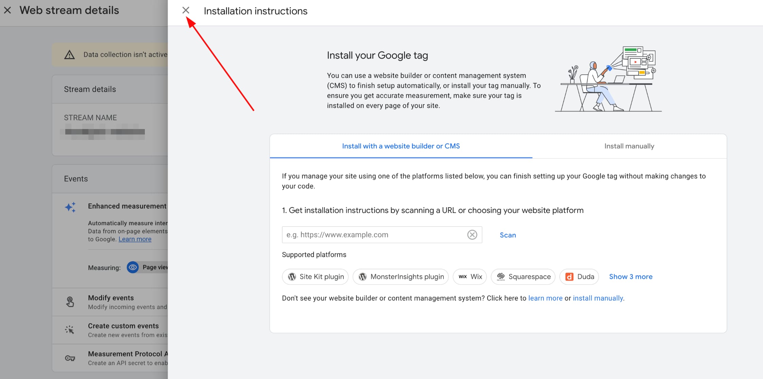Open Learn more under Enhanced measurement
Viewport: 763px width, 379px height.
[x=135, y=239]
